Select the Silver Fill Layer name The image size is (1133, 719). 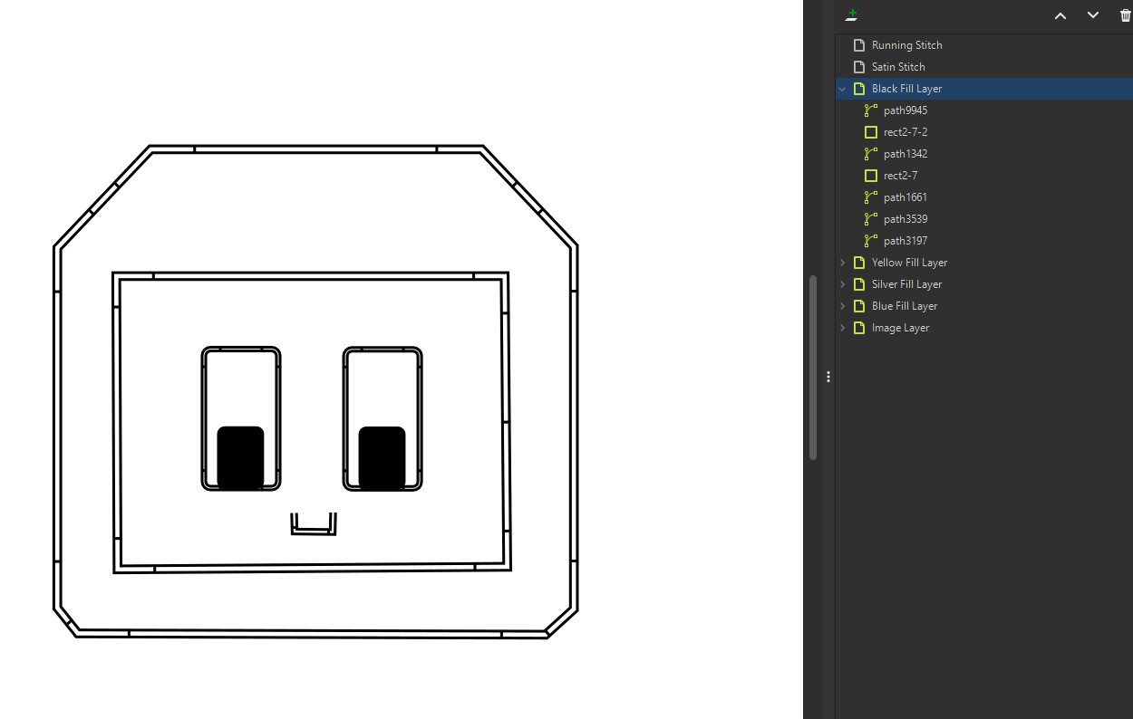click(906, 284)
